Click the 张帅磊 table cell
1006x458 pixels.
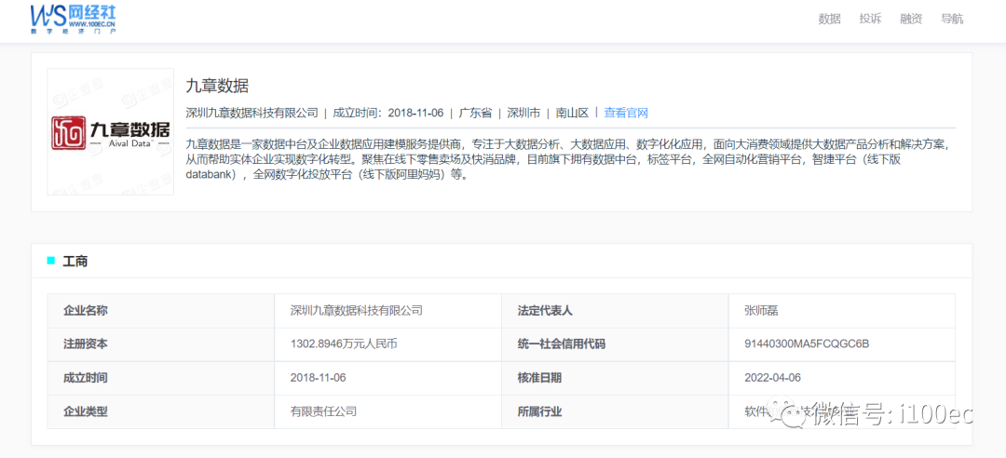tap(762, 311)
